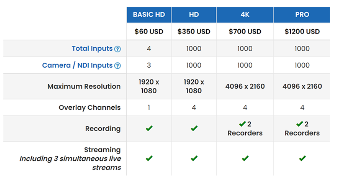The image size is (341, 177).
Task: Click 4096 x 2160 in 4K column
Action: tap(245, 86)
